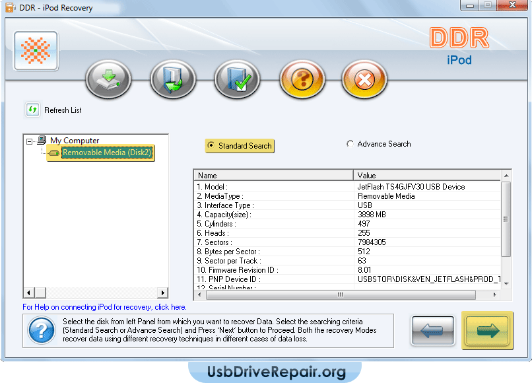Click the '63' sector per track value
The image size is (532, 383).
(362, 261)
